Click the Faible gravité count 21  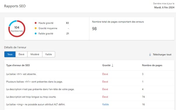pos(67,34)
